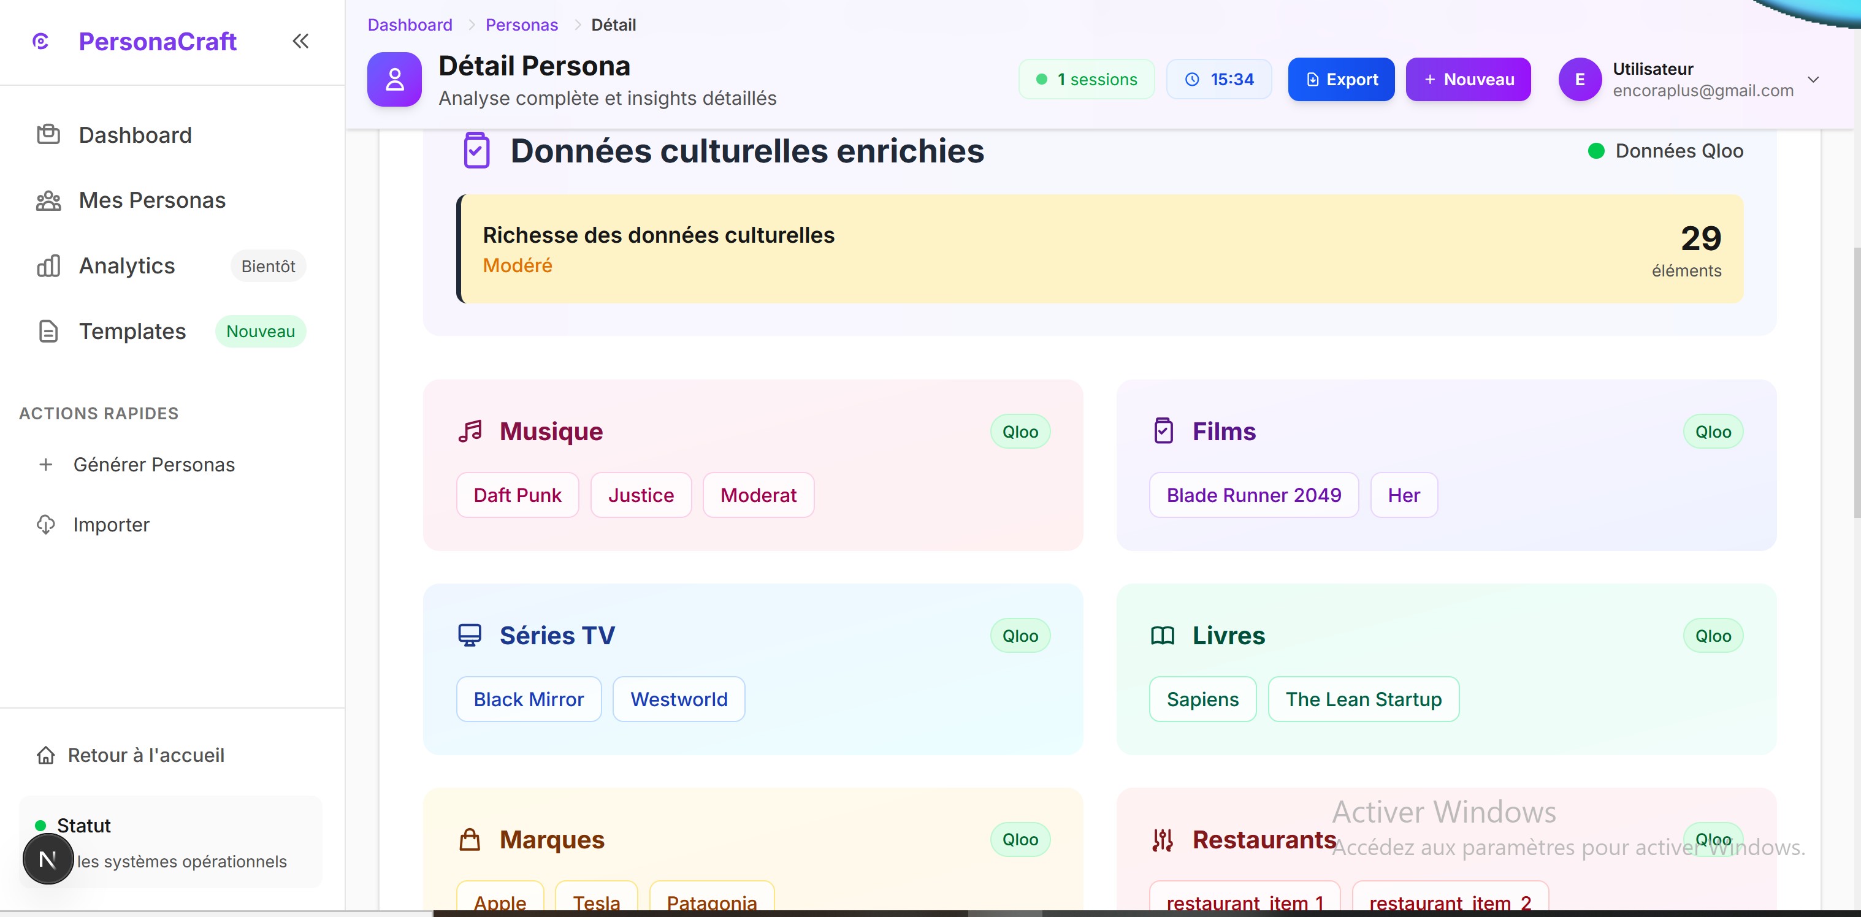Click the purple persona avatar icon in header

tap(394, 80)
